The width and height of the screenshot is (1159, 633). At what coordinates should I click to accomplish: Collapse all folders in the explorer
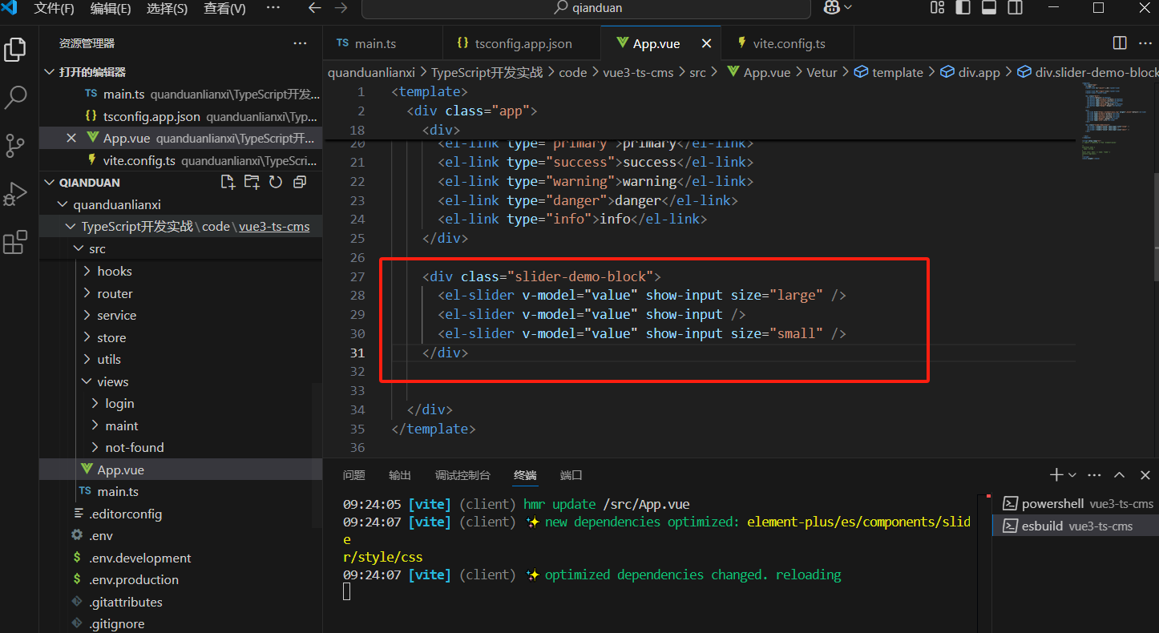300,182
